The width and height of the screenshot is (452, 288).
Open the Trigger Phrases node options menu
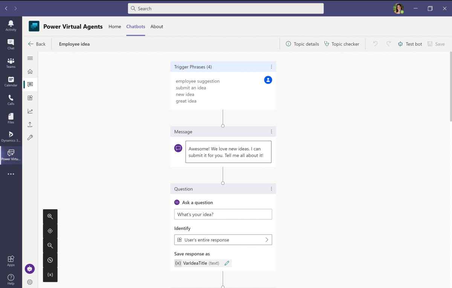click(271, 66)
